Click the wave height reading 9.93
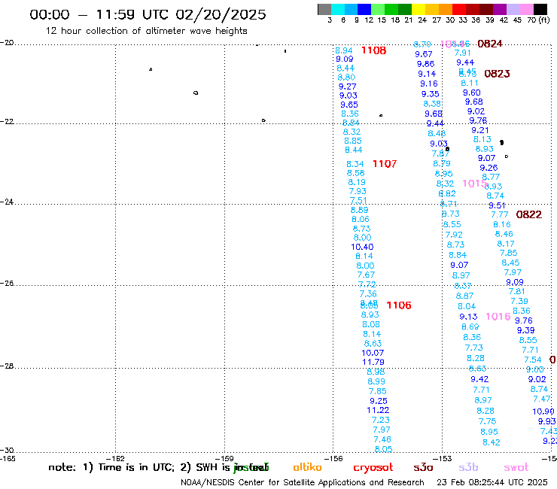The height and width of the screenshot is (489, 557). point(546,421)
